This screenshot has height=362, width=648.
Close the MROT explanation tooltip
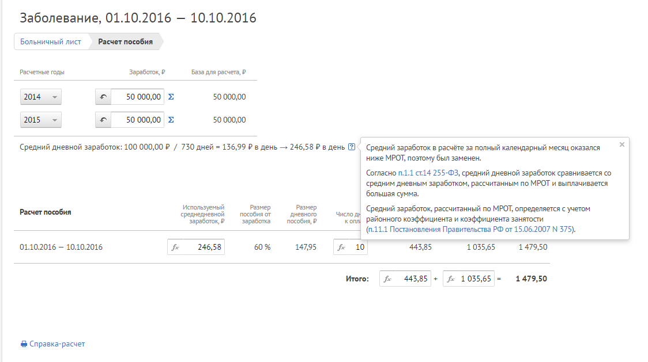[x=622, y=144]
